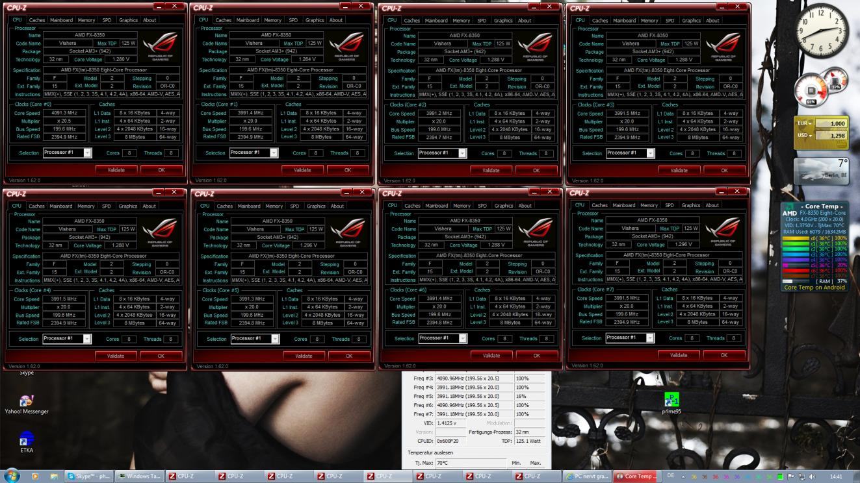Show hidden tray icons arrow

click(683, 476)
